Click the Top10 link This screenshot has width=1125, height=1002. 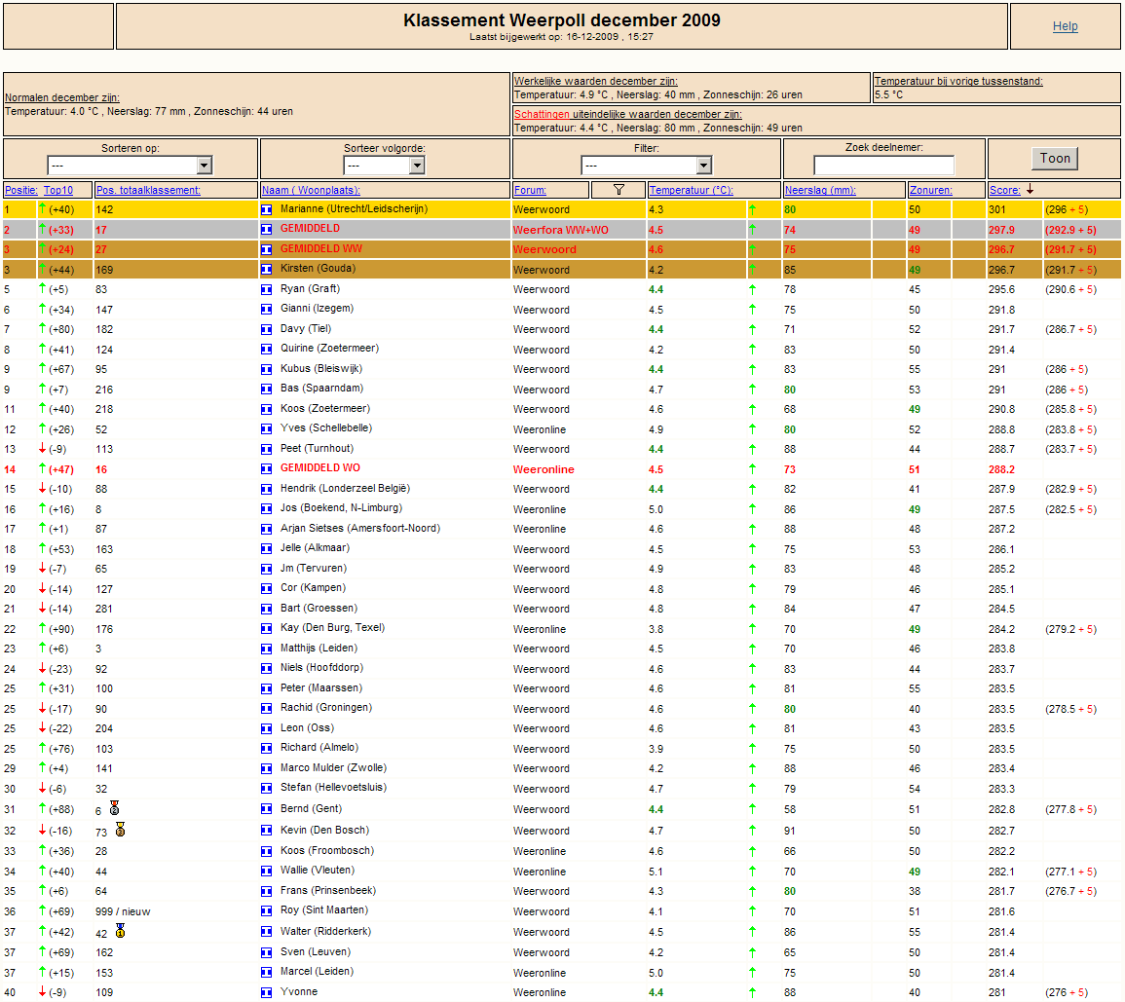click(x=58, y=190)
